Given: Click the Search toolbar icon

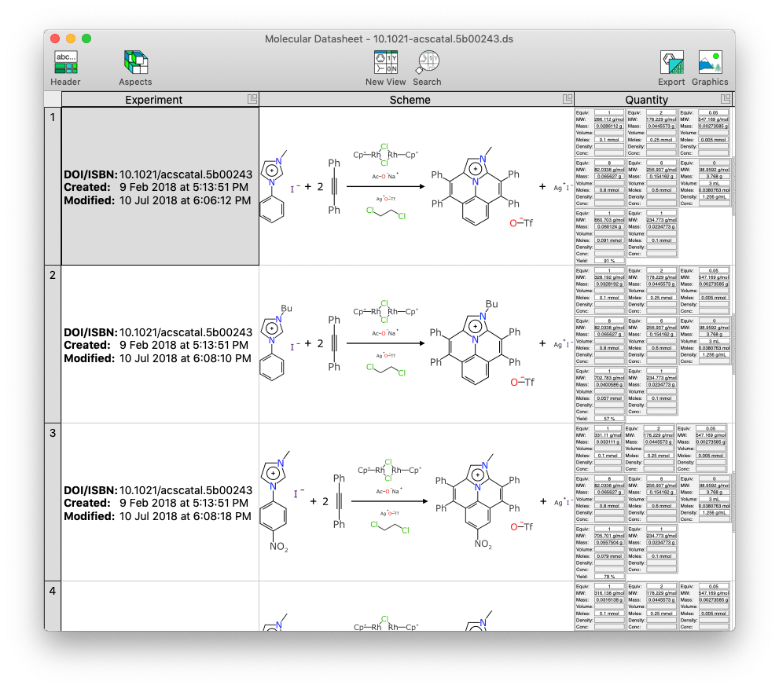Looking at the screenshot, I should pos(427,64).
